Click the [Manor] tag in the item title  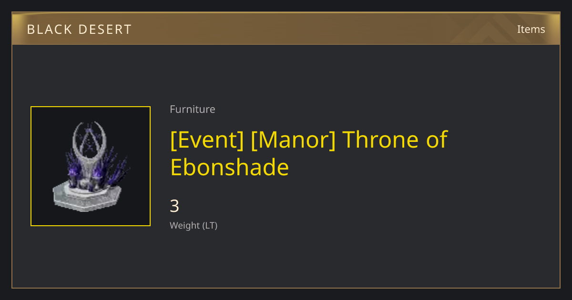tap(293, 140)
